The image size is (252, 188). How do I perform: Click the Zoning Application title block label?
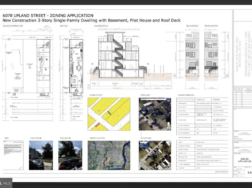tap(245, 160)
